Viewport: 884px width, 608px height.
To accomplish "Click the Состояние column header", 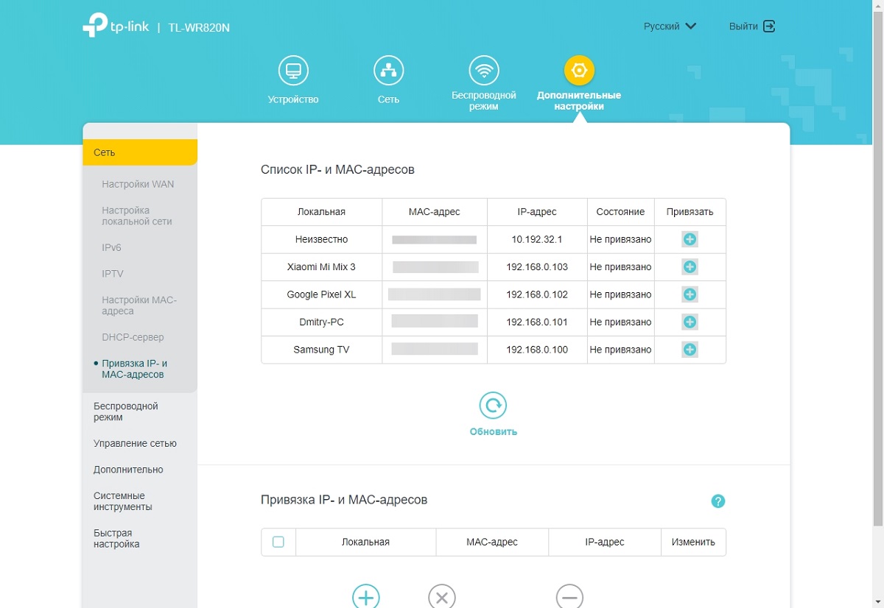I will [x=620, y=211].
